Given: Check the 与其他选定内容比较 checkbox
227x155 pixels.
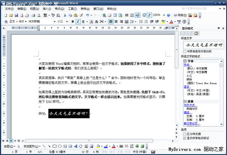Looking at the screenshot, I should tap(184, 51).
